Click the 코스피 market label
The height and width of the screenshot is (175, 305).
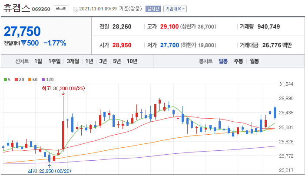61,9
